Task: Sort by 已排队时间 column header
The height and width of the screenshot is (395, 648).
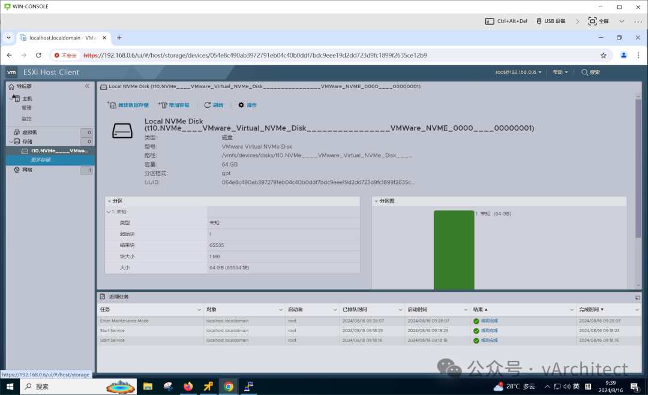Action: tap(355, 309)
